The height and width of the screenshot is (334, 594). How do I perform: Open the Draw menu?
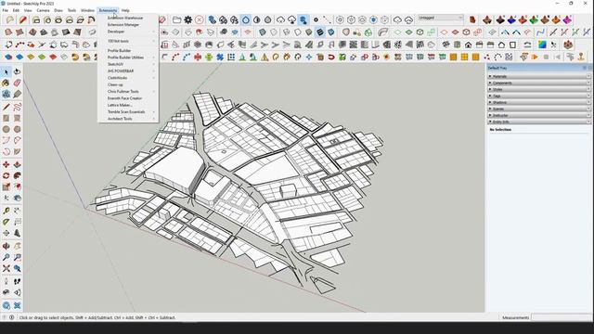(x=58, y=10)
